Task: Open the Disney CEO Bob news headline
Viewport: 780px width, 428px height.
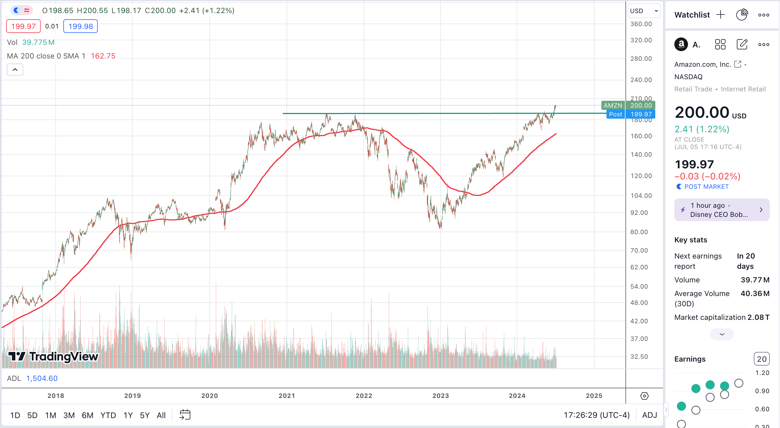Action: [719, 215]
